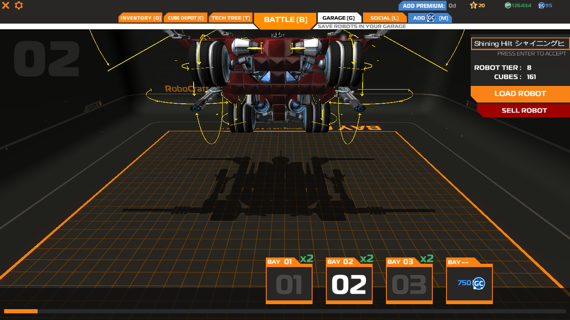Click the 126434 RP balance text
This screenshot has height=320, width=570.
pyautogui.click(x=522, y=5)
